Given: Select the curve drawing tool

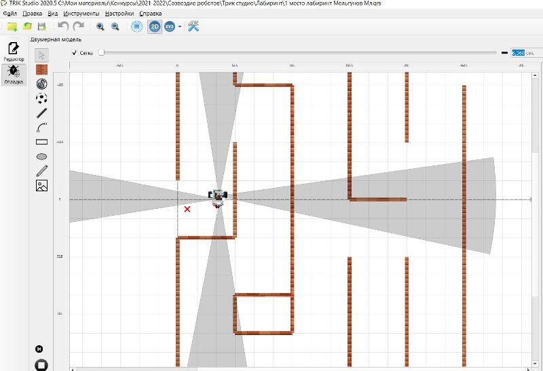Looking at the screenshot, I should (41, 127).
